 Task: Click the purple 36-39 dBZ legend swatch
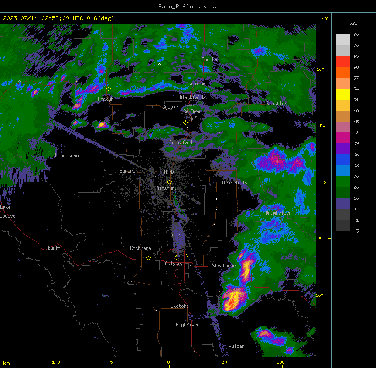point(343,149)
